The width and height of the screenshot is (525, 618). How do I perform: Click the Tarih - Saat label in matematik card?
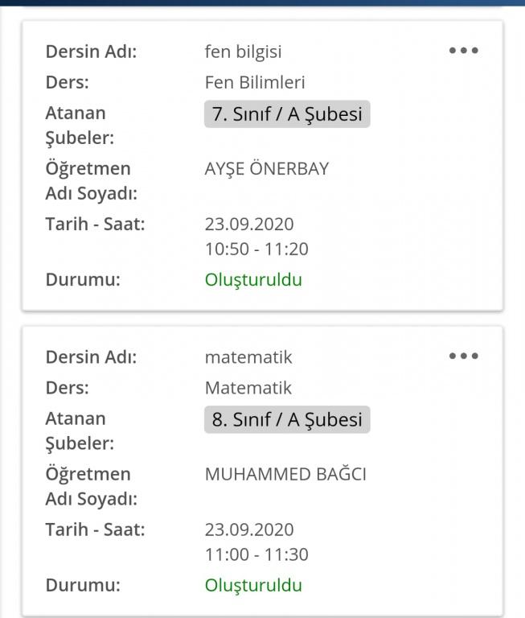click(95, 529)
